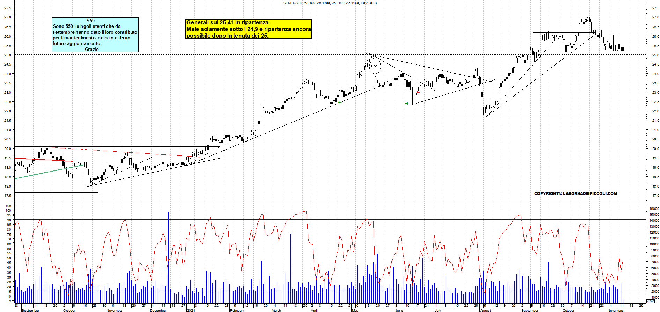
Task: Click the 10000 value on the volume scale
Action: pos(654,244)
